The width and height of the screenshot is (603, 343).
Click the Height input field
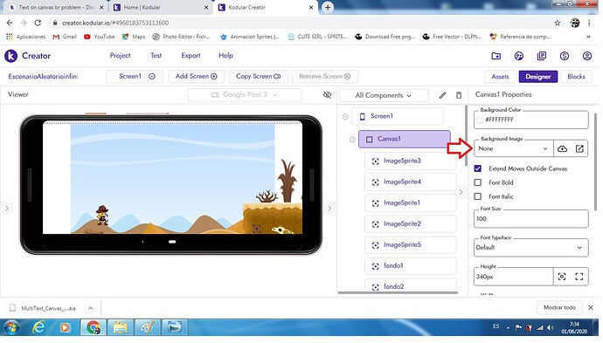pos(513,277)
